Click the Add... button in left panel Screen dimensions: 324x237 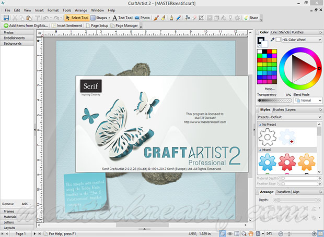[x=26, y=204]
